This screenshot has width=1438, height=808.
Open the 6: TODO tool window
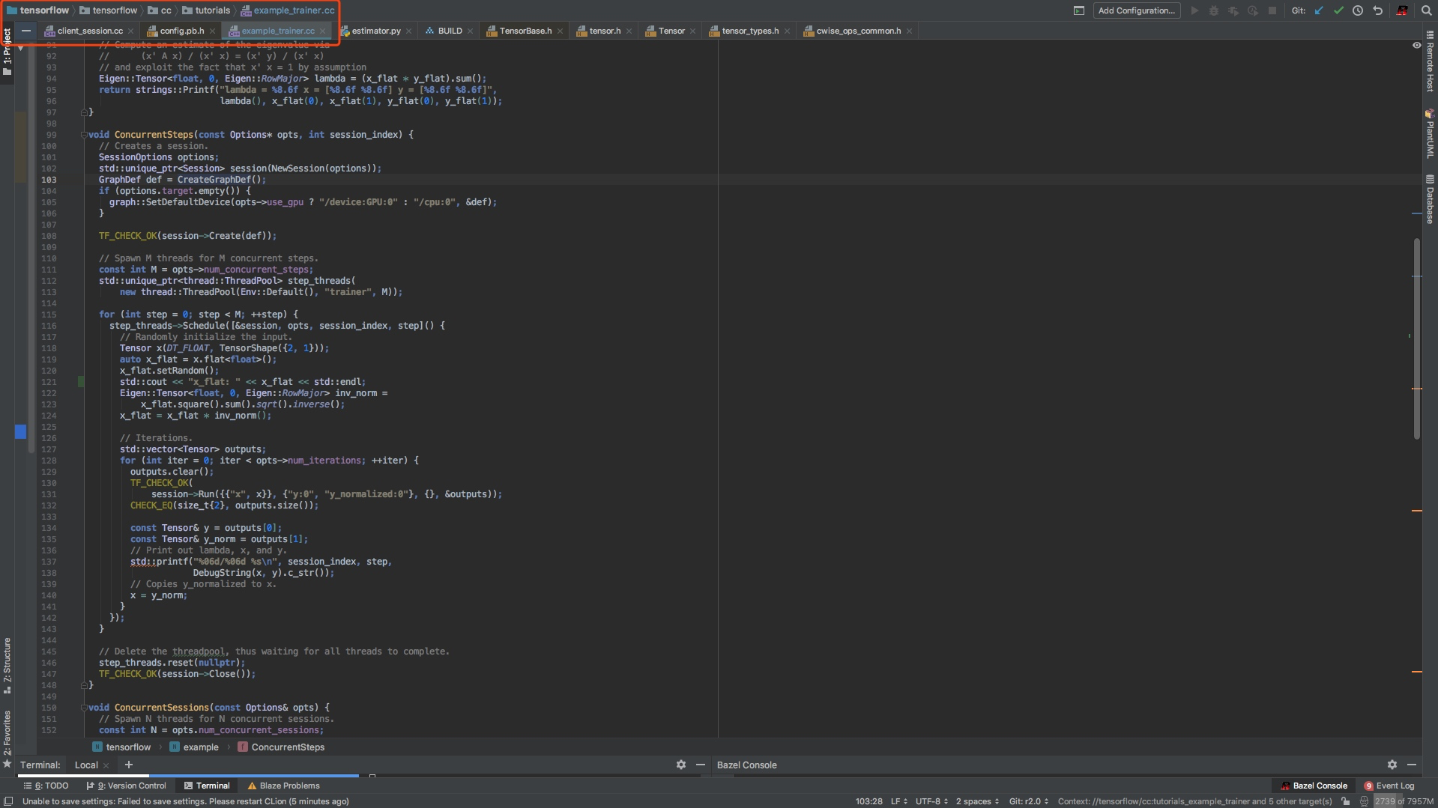pyautogui.click(x=46, y=786)
